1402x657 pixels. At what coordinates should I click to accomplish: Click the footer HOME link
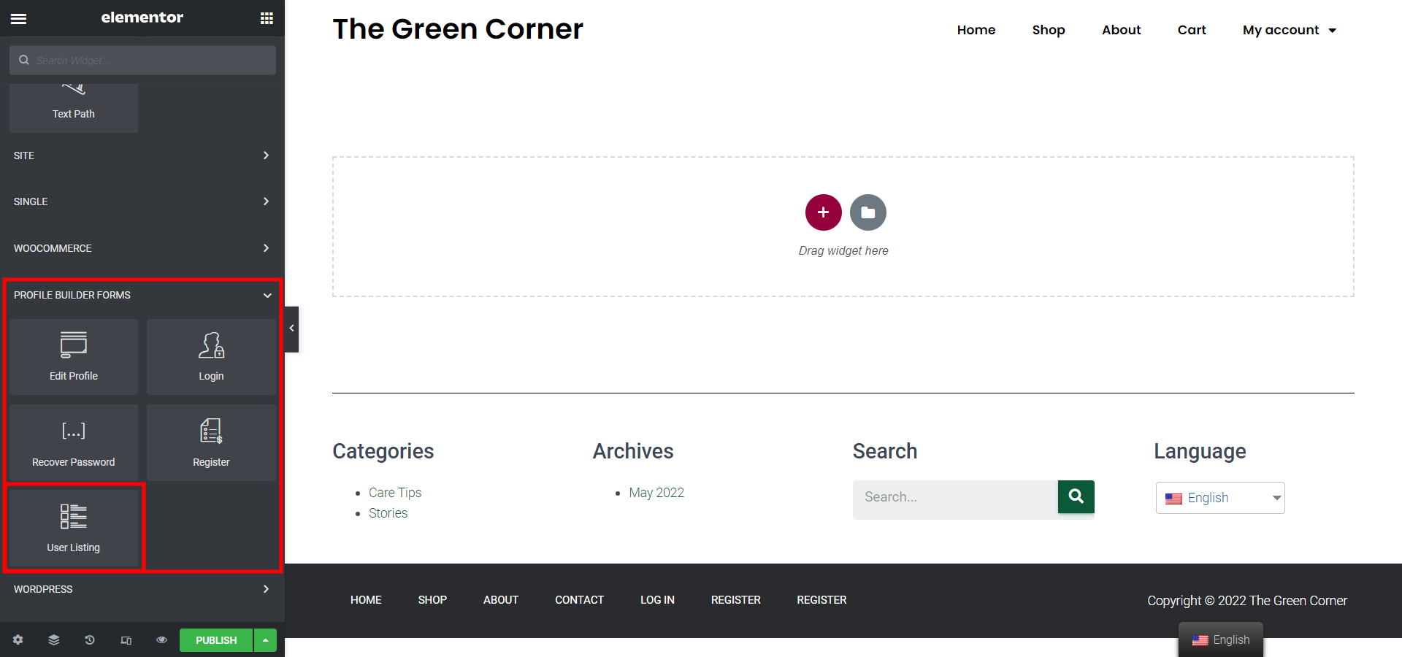pyautogui.click(x=366, y=600)
